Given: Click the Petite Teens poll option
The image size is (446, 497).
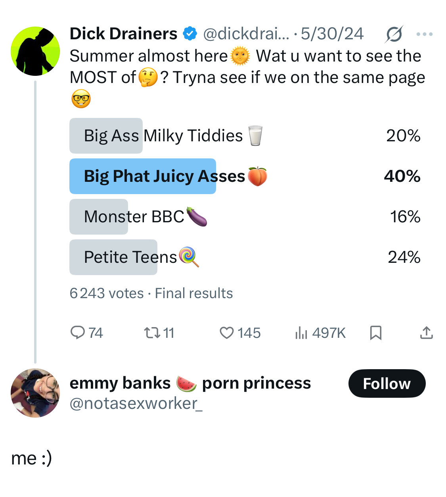Looking at the screenshot, I should point(131,257).
